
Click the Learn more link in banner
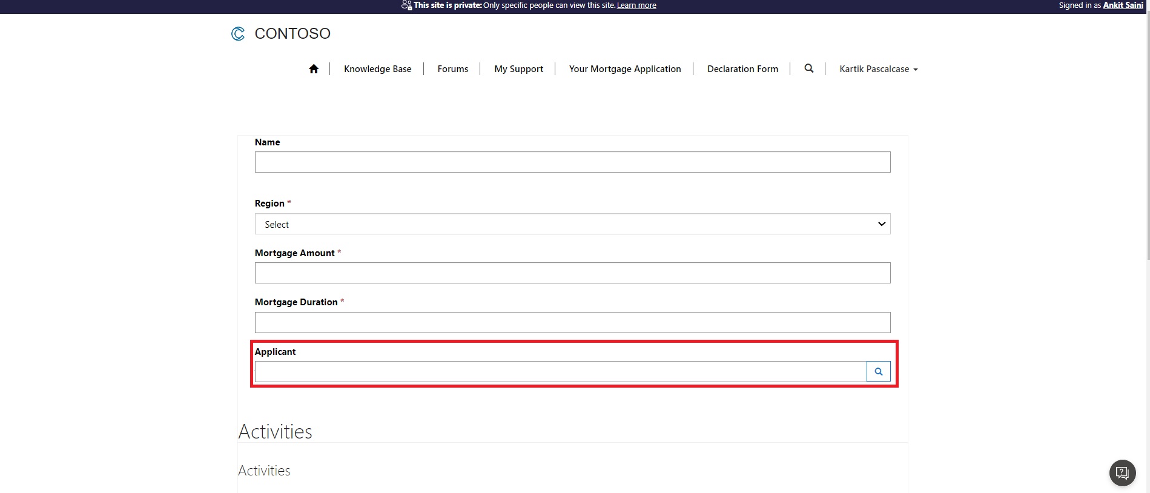[x=636, y=5]
